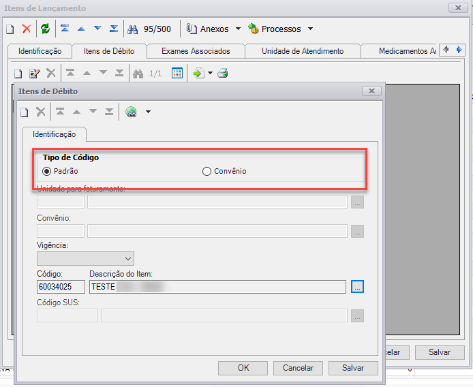Image resolution: width=473 pixels, height=387 pixels.
Task: Click globe icon in dialog toolbar
Action: pos(132,112)
